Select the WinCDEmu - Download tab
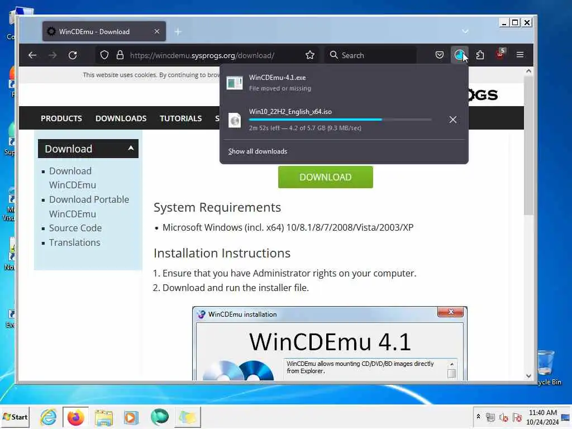Viewport: 572px width, 429px height. (104, 31)
